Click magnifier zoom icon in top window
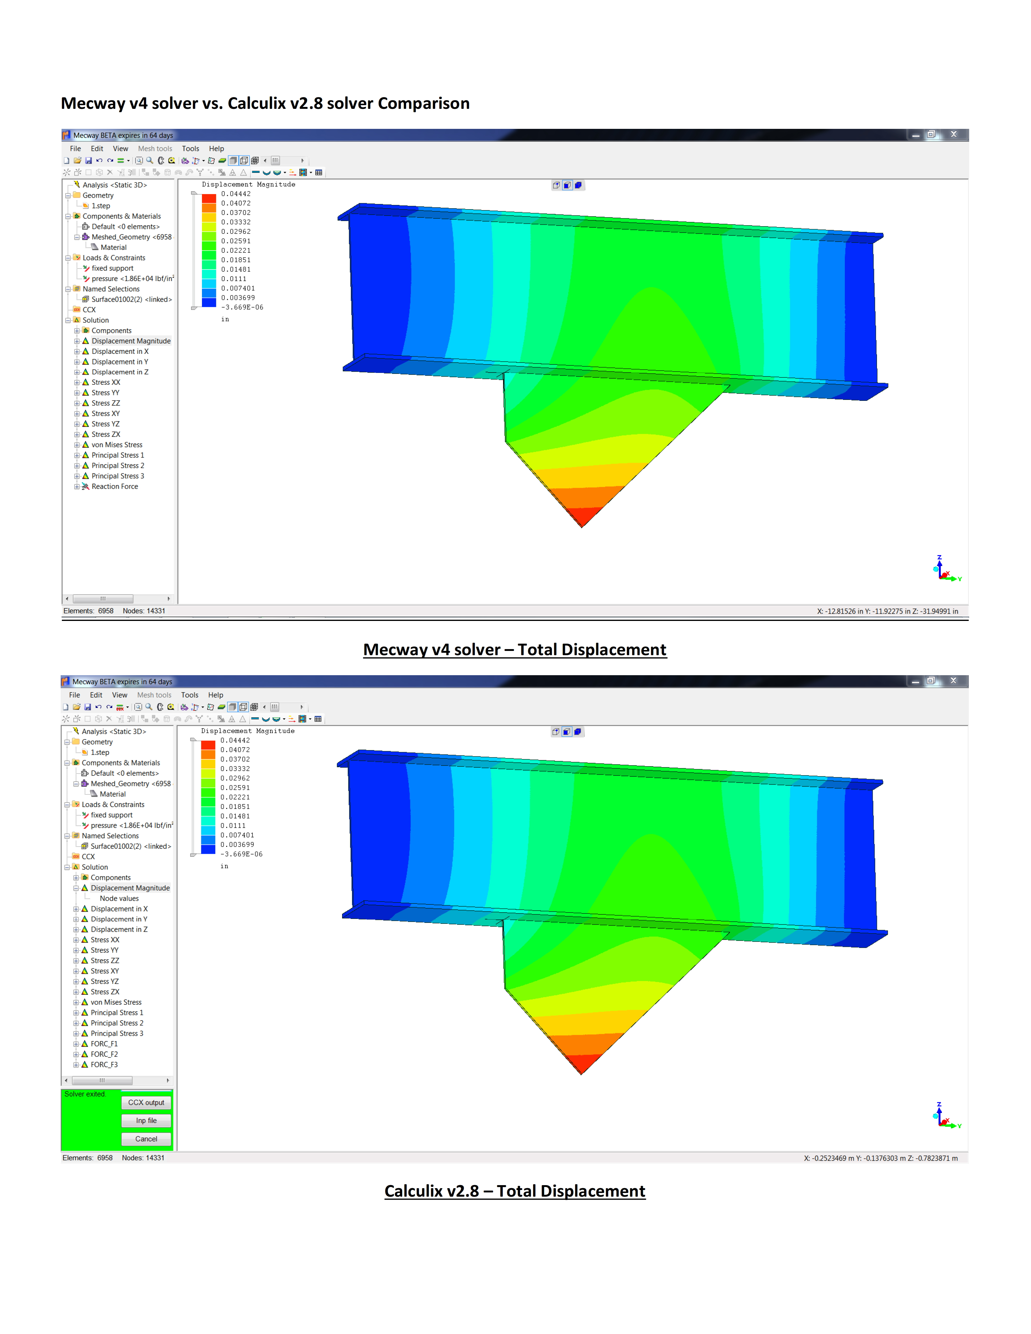The image size is (1031, 1334). pos(149,161)
